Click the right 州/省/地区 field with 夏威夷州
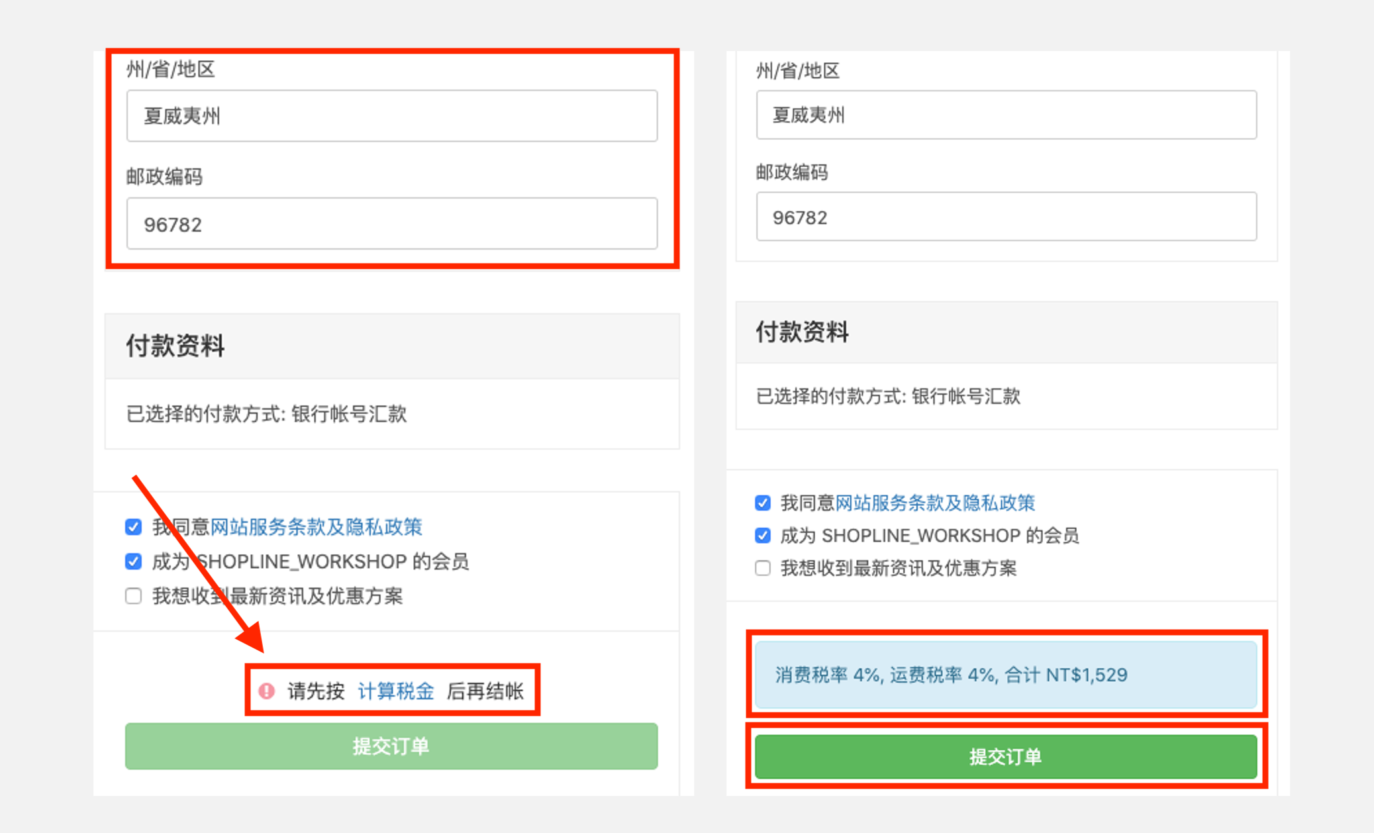 click(x=1006, y=115)
